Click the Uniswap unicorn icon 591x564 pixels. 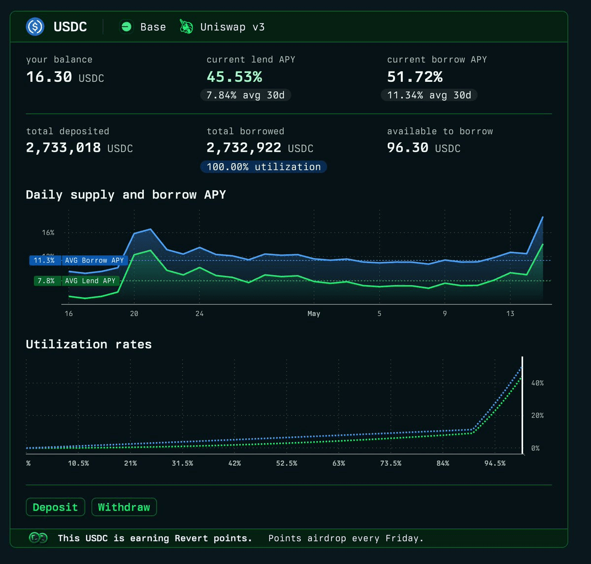[186, 27]
